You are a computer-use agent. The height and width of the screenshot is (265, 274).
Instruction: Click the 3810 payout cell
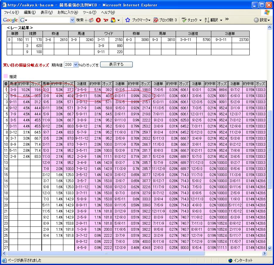(168, 40)
